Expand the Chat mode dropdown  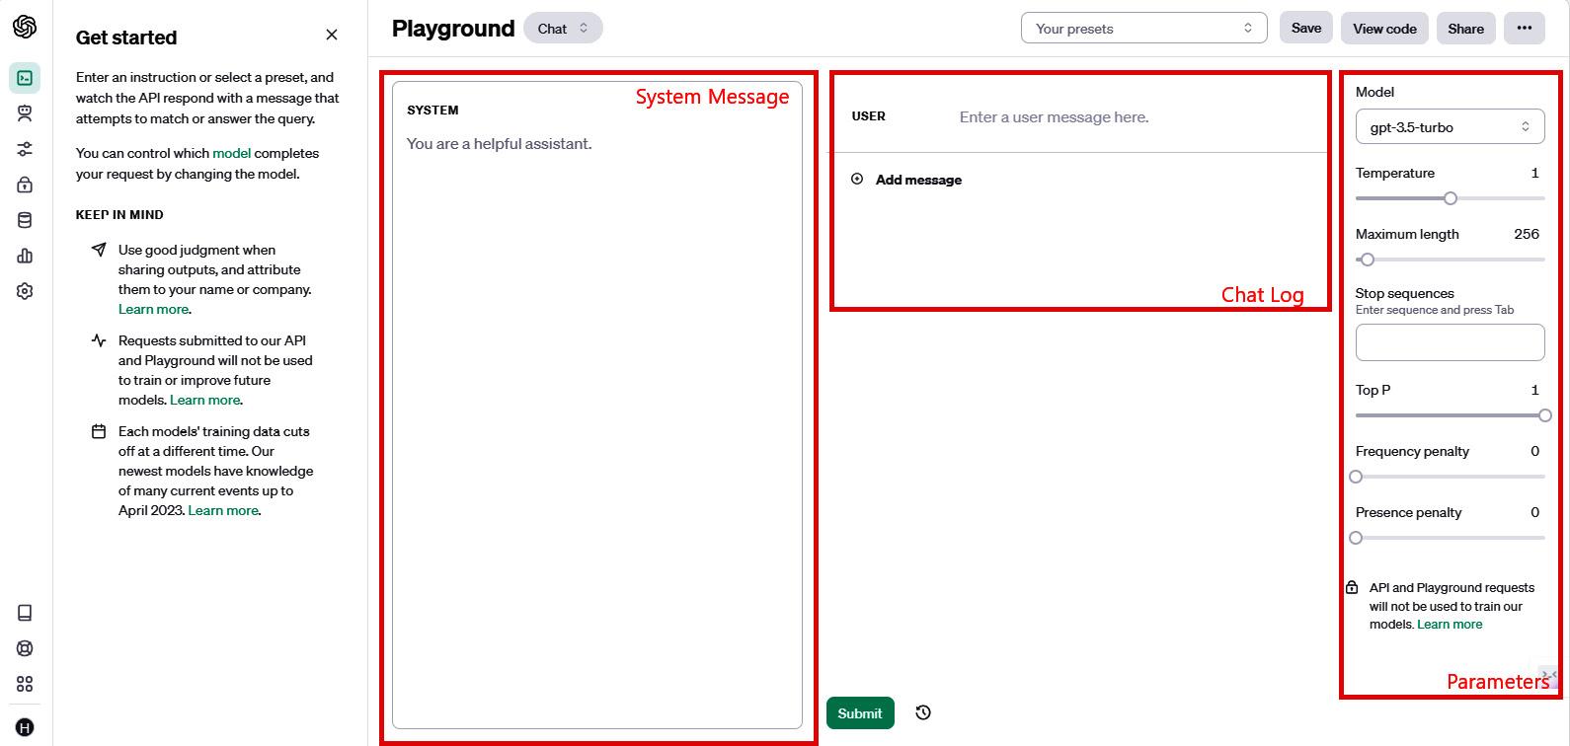[x=563, y=28]
